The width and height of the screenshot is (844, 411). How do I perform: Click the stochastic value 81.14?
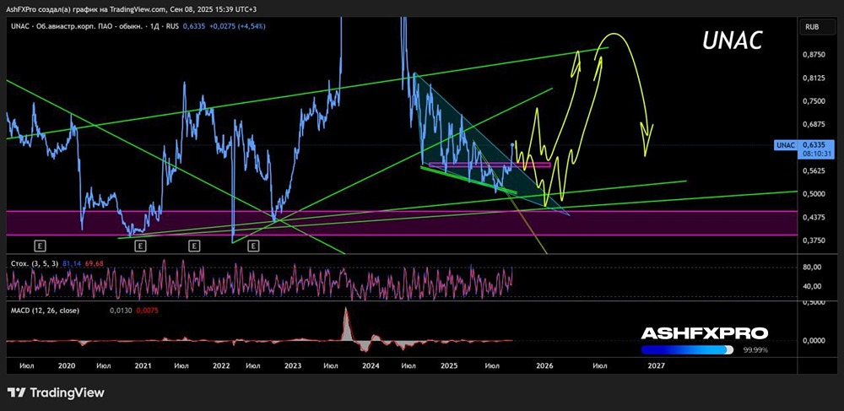pos(71,263)
